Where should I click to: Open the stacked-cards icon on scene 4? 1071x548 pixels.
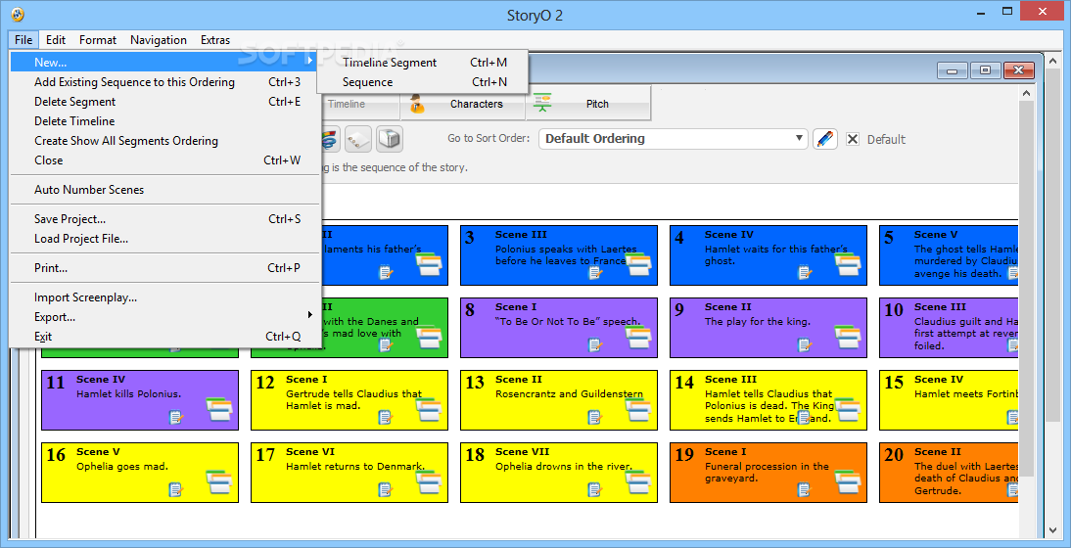[x=848, y=264]
